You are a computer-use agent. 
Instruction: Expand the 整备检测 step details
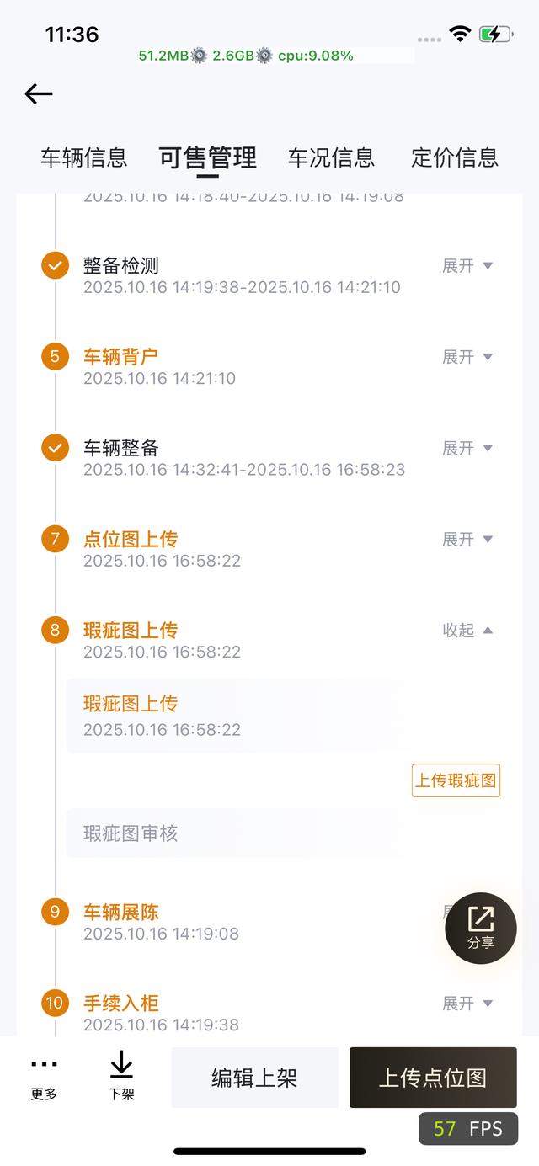pos(467,266)
